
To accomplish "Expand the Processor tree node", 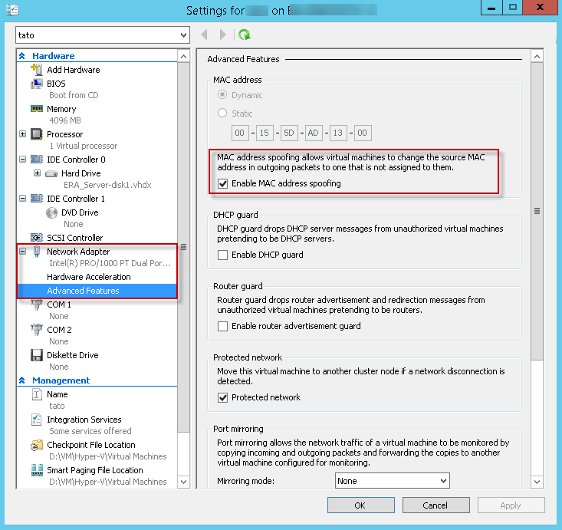I will (22, 134).
